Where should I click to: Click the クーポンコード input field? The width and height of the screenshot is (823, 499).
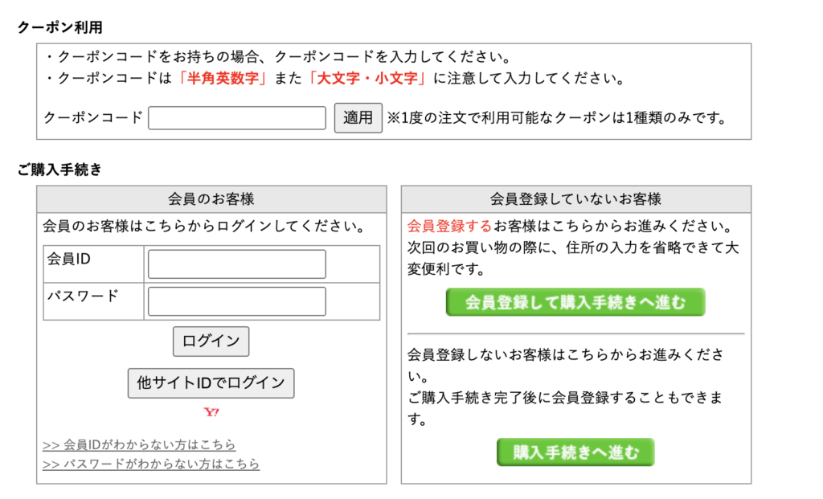237,118
